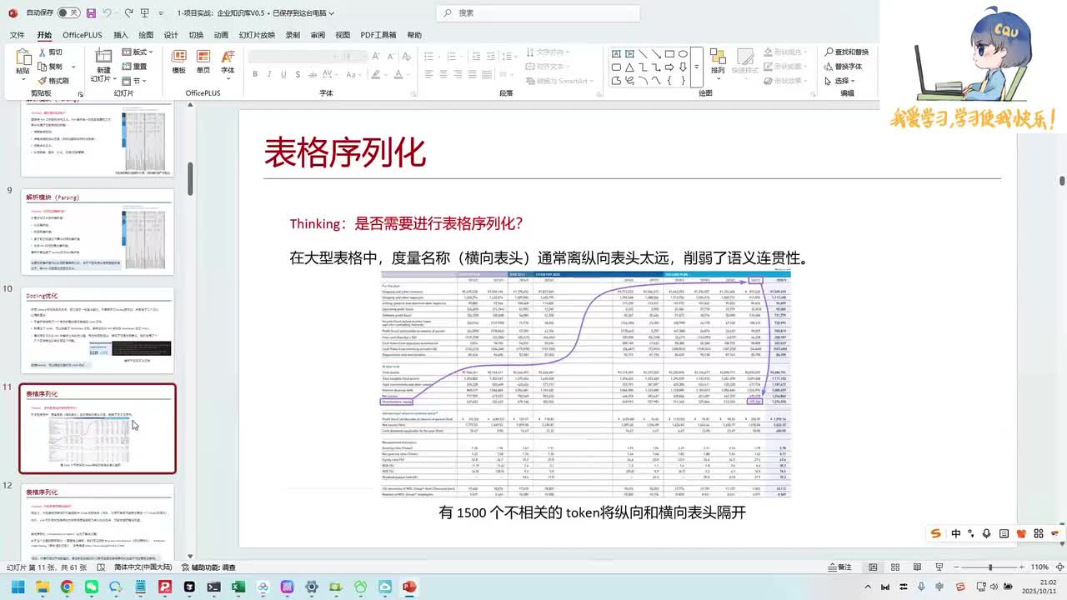
Task: Open Excel from the taskbar
Action: tap(238, 587)
